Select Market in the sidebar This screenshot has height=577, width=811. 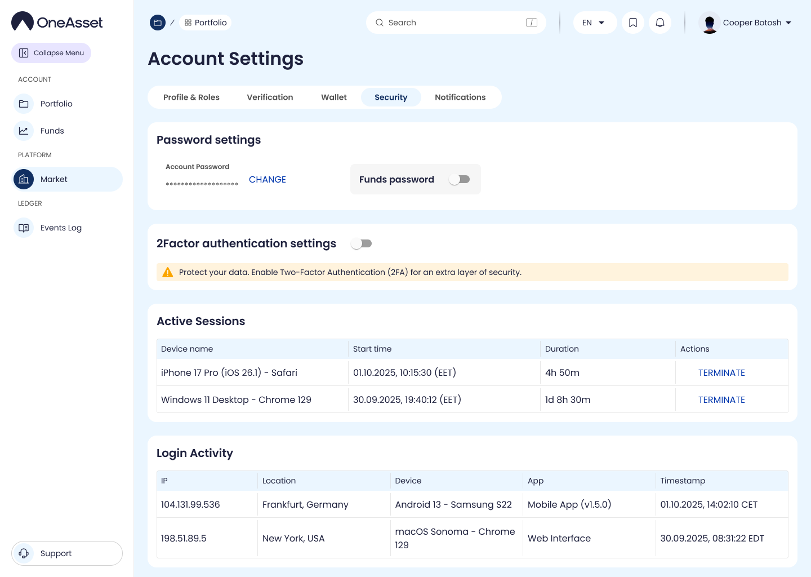pyautogui.click(x=54, y=179)
